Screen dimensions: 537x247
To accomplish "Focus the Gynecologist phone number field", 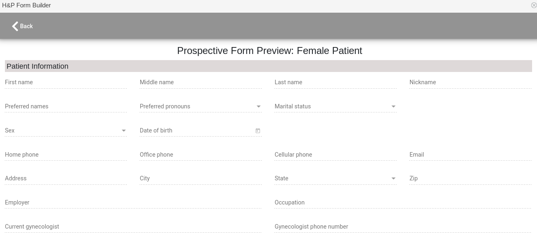I will pyautogui.click(x=403, y=227).
